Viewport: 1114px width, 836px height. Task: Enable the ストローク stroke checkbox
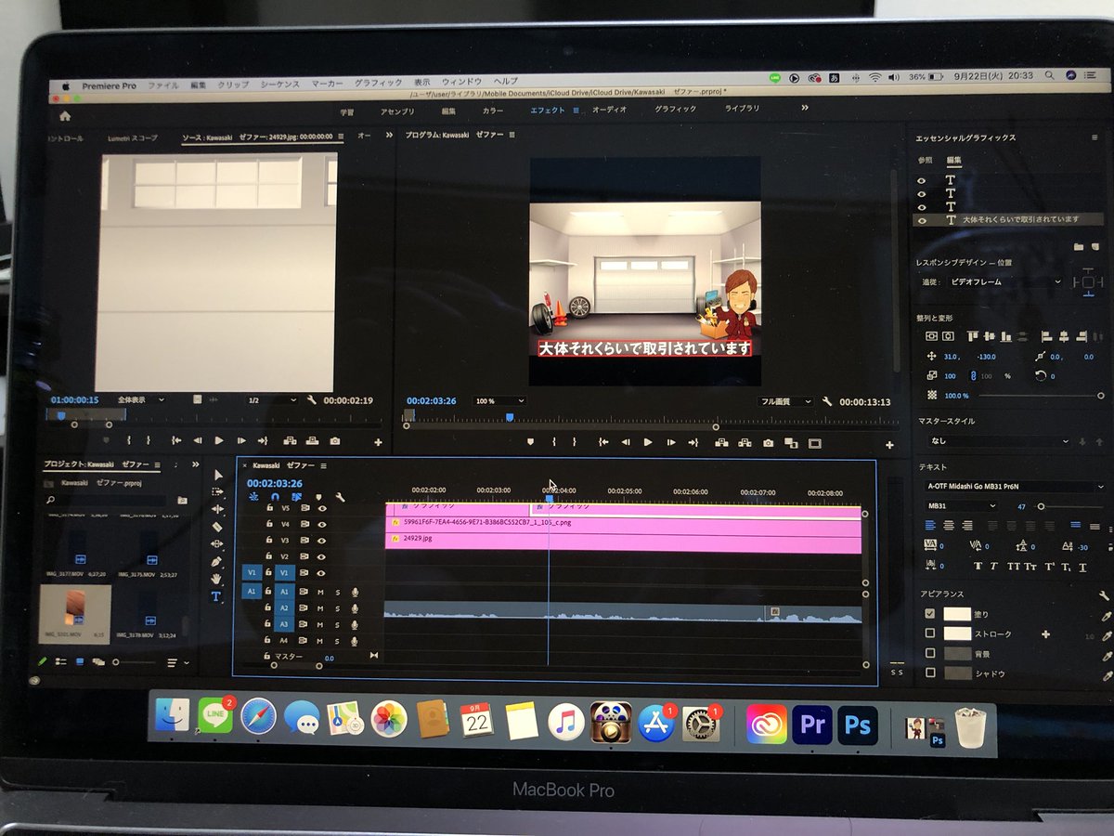tap(929, 634)
